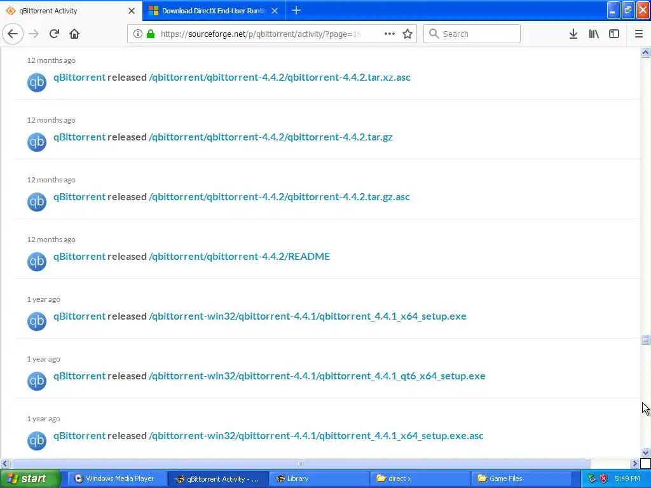Click the green padlock security icon

click(151, 34)
